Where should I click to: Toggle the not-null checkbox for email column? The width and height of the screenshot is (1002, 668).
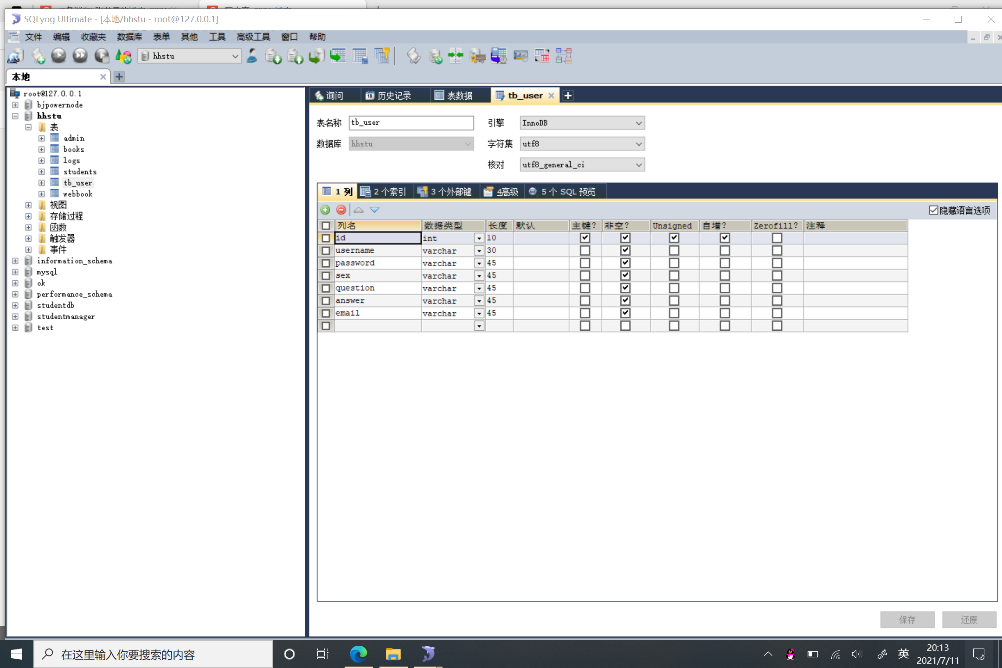click(x=625, y=313)
